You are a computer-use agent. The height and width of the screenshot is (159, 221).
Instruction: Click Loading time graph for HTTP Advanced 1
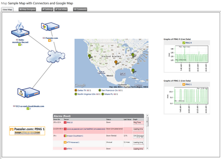point(139,143)
